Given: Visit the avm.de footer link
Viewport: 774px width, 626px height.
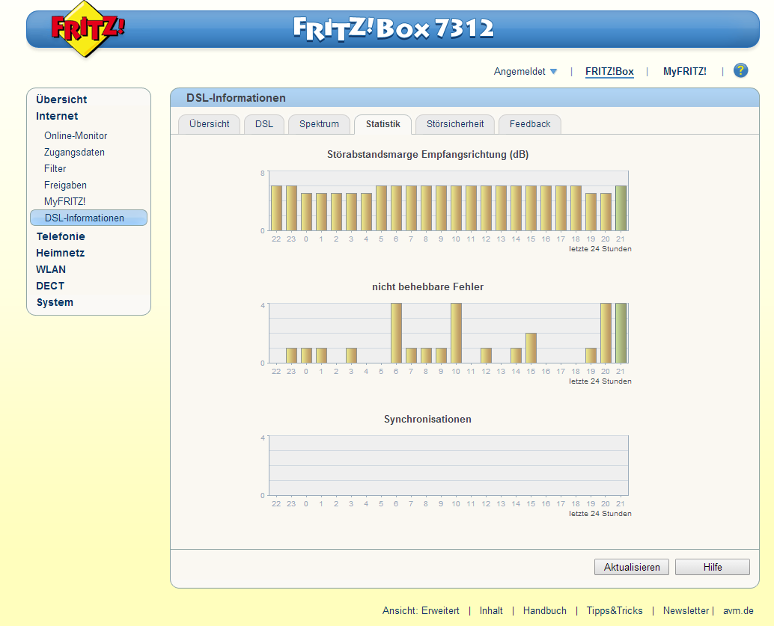Looking at the screenshot, I should tap(738, 611).
